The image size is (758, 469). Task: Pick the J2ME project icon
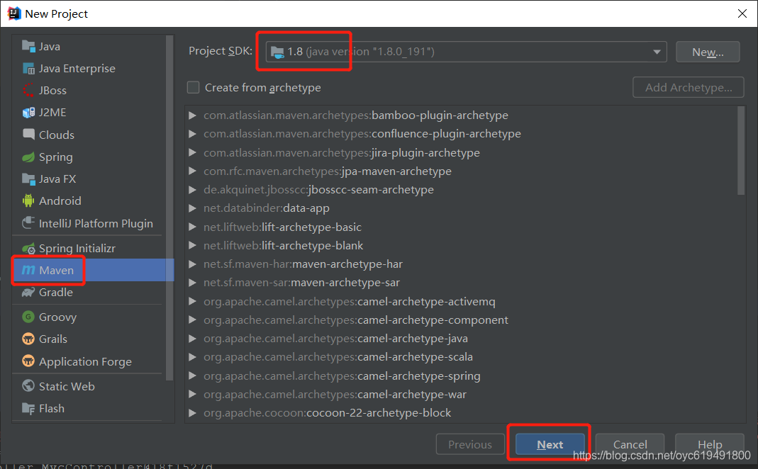(x=28, y=113)
